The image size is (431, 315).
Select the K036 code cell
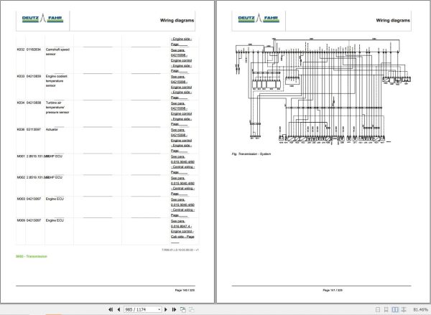pos(21,129)
